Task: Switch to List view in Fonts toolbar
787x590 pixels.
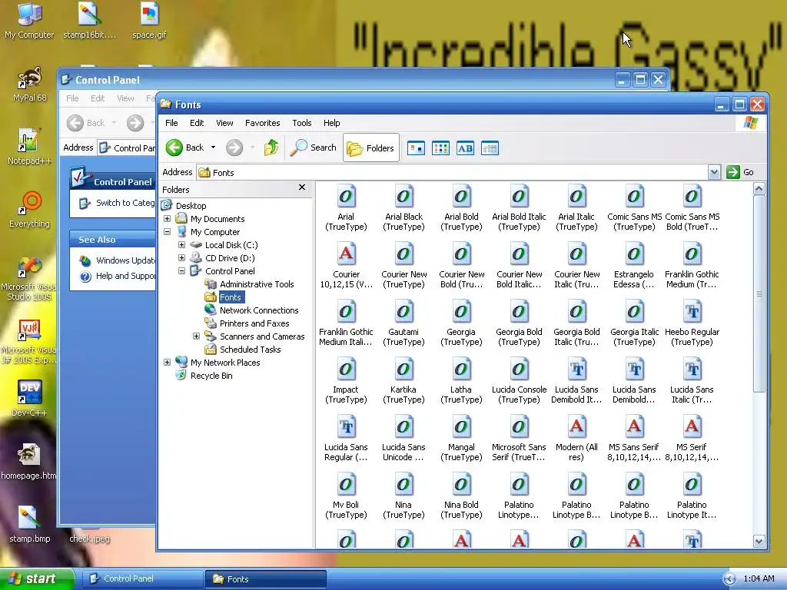Action: tap(440, 148)
